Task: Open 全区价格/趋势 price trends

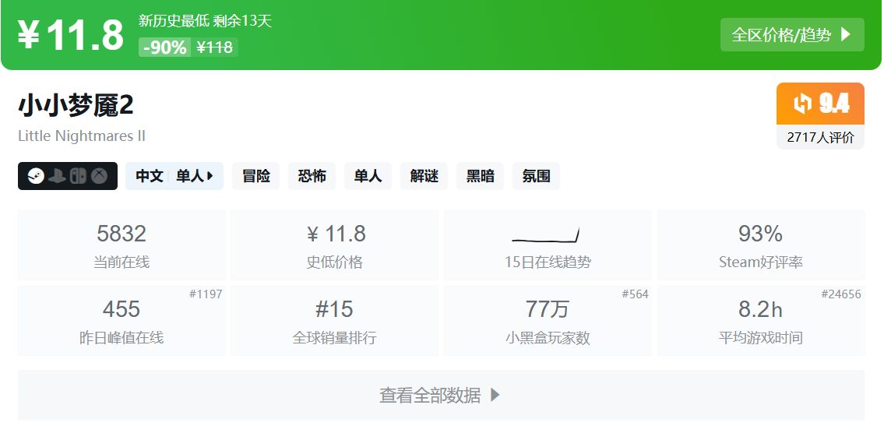Action: pyautogui.click(x=792, y=34)
